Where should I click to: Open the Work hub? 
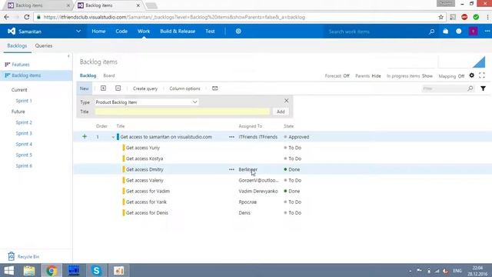[144, 31]
